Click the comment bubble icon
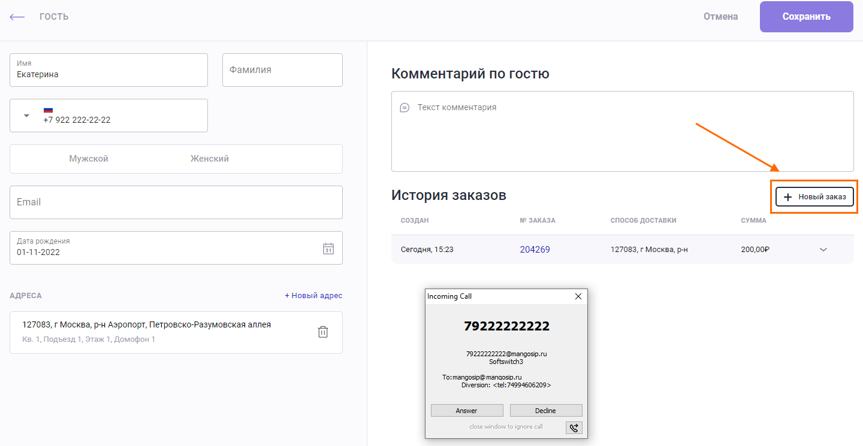 coord(405,108)
